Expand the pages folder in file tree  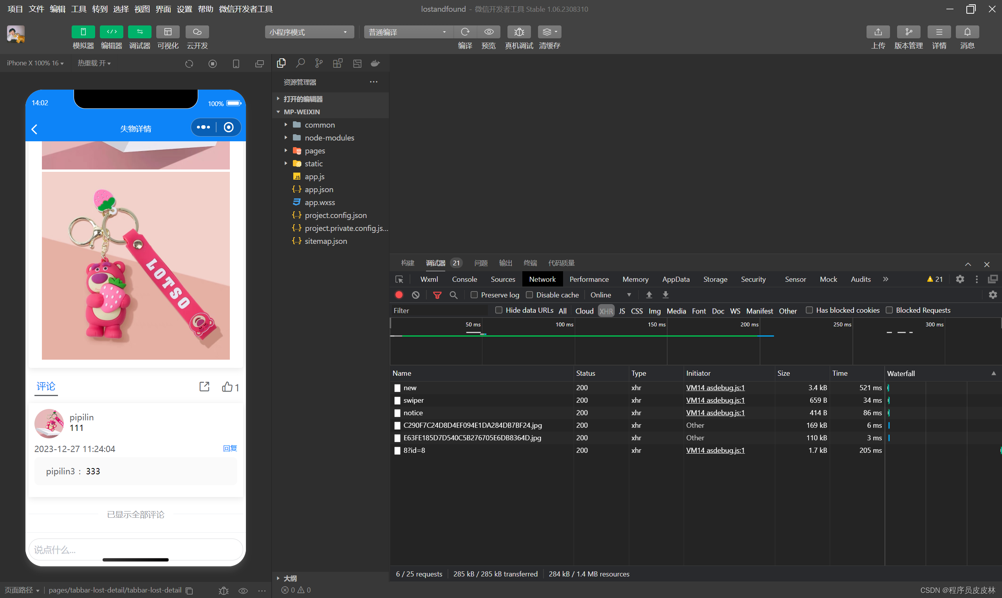click(x=285, y=150)
